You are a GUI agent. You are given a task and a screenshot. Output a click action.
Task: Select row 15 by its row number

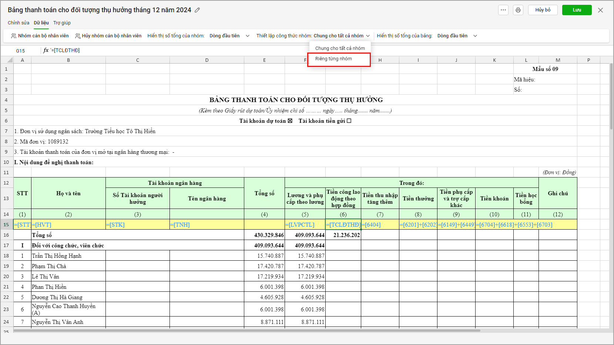[x=6, y=224]
